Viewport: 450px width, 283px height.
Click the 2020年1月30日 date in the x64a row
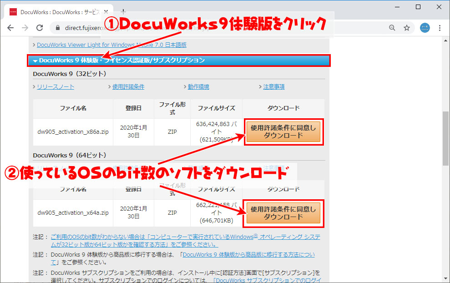[133, 212]
